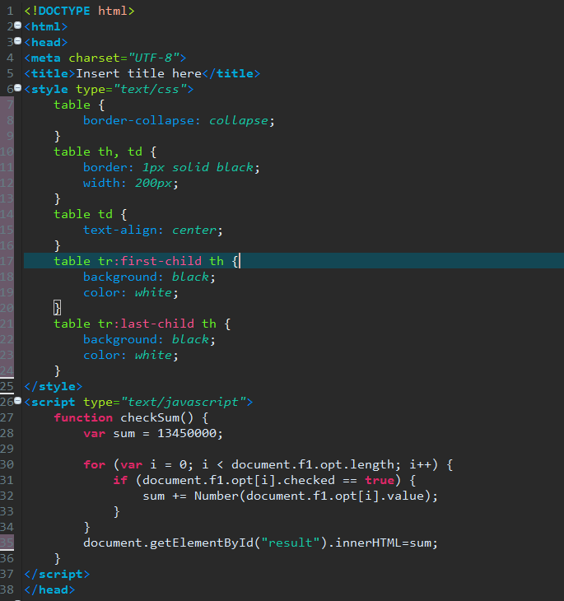
Task: Click the number 13450000 in the code
Action: coord(187,433)
